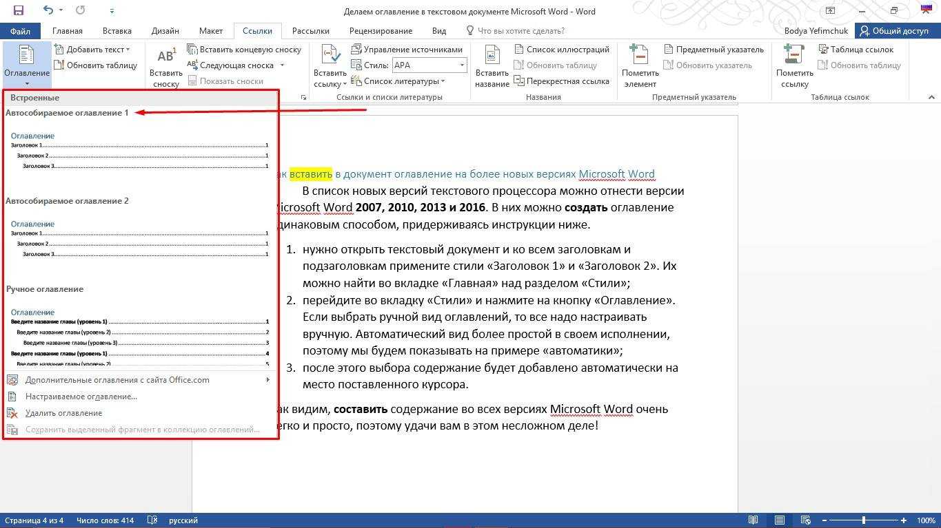
Task: Expand Дополнительные оглавления с сайта Office.com submenu
Action: [x=268, y=380]
